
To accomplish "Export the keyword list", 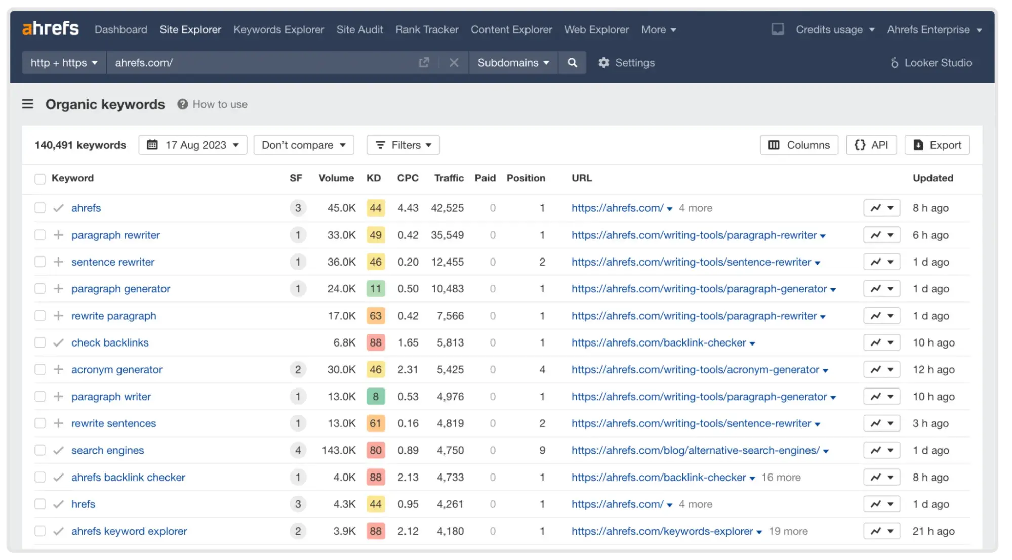I will 937,145.
